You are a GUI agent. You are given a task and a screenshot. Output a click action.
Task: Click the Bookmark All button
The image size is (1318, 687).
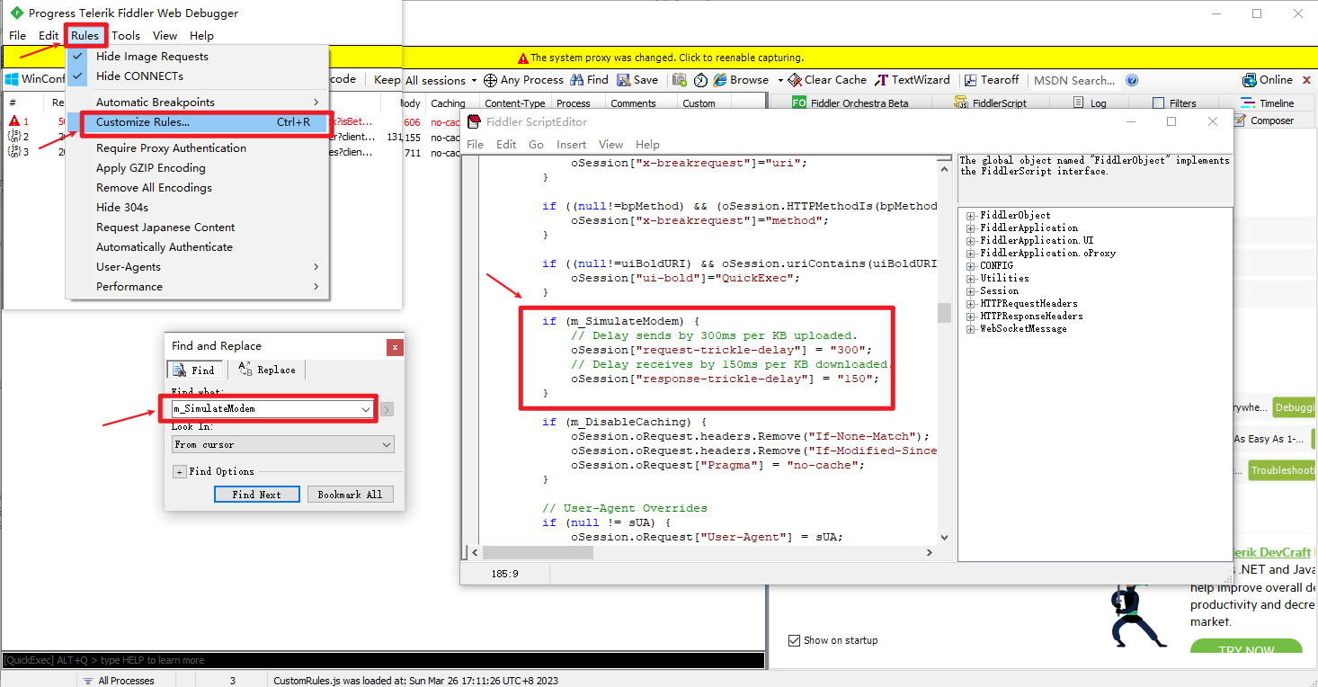[350, 495]
